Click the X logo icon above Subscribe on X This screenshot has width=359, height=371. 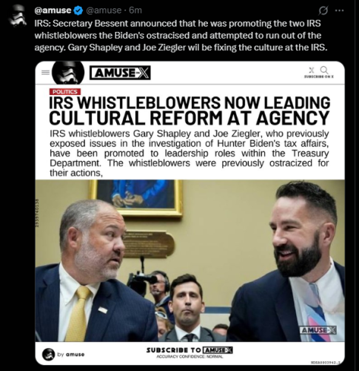[312, 70]
